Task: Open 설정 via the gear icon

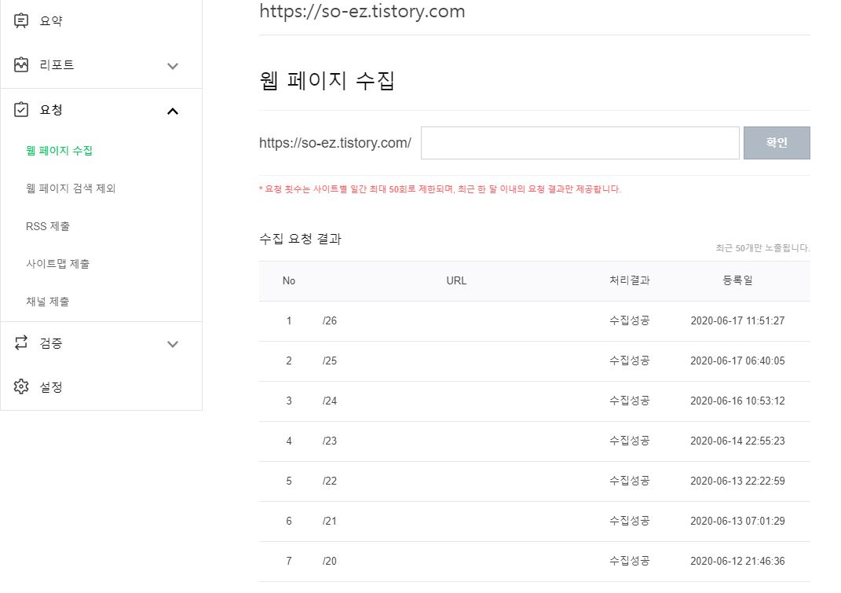Action: point(21,386)
